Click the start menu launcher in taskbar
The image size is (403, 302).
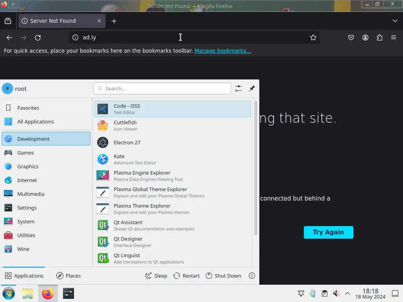[9, 293]
